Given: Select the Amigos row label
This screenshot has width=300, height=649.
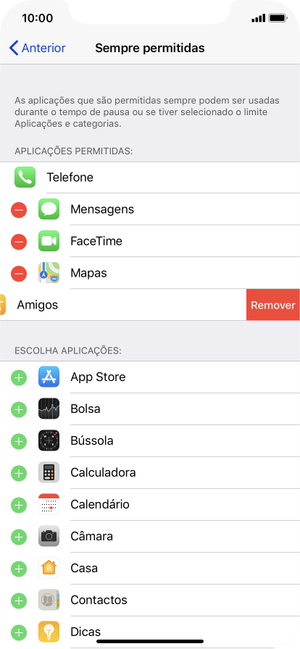Looking at the screenshot, I should [x=37, y=305].
